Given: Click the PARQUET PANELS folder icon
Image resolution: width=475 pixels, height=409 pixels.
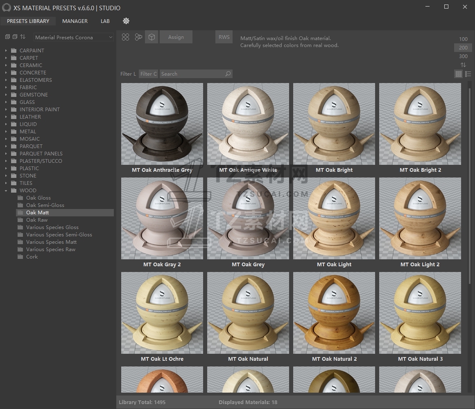Looking at the screenshot, I should tap(14, 154).
